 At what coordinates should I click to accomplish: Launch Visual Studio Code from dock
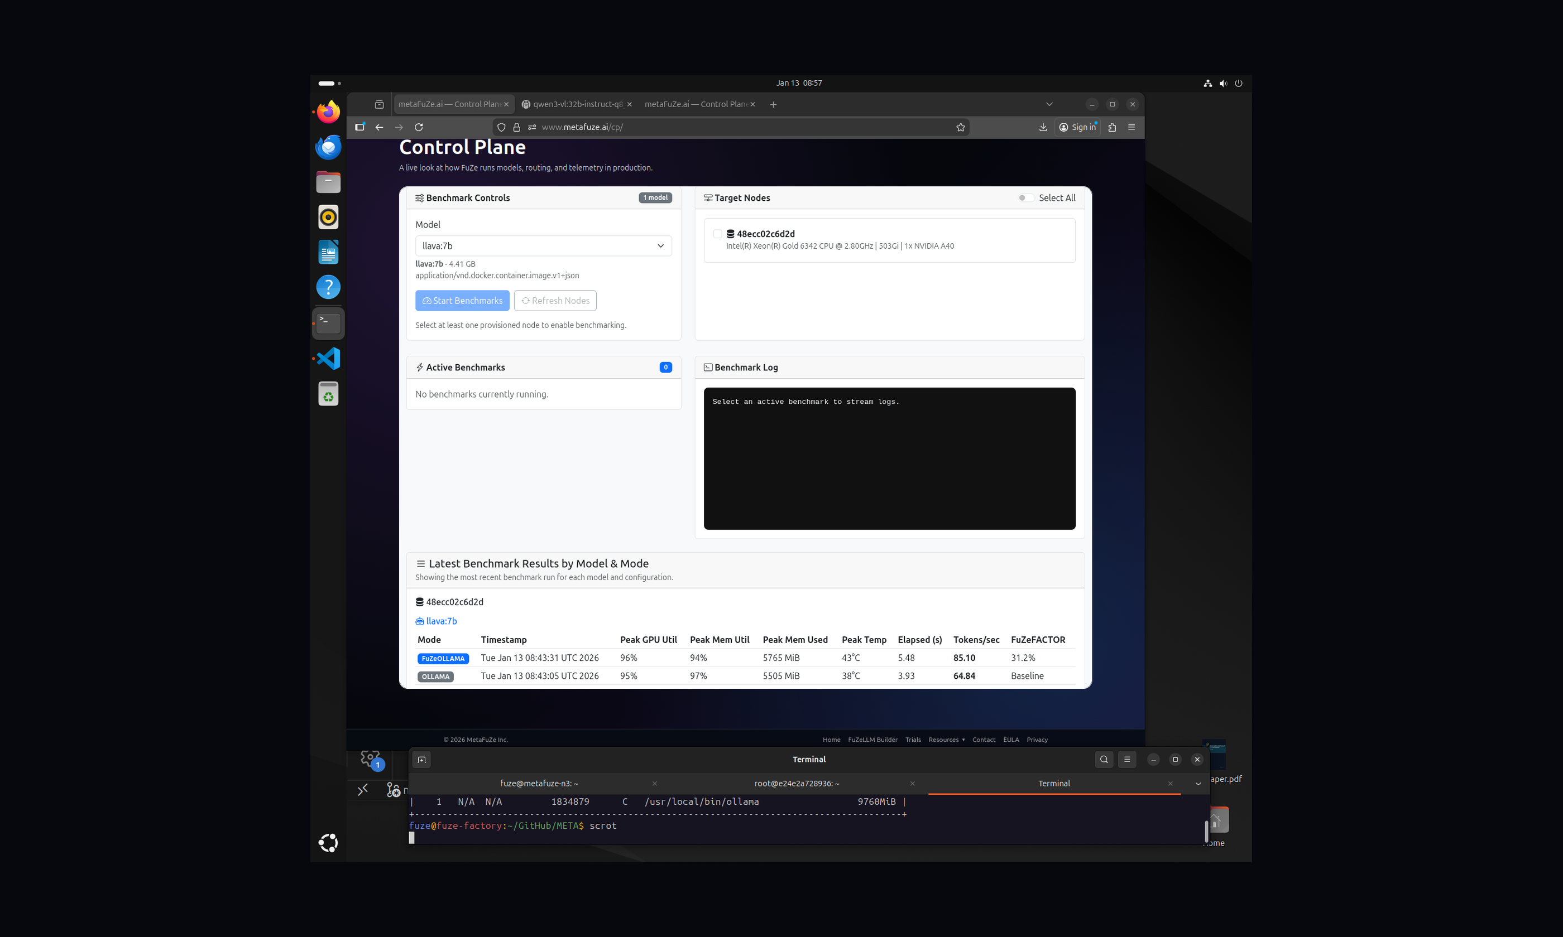tap(328, 359)
